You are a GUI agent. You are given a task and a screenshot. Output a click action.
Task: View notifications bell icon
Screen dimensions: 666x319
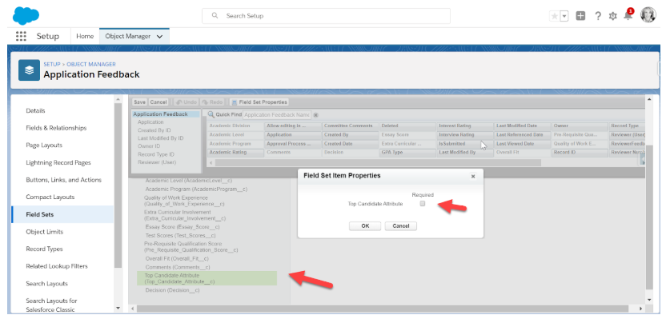click(628, 16)
